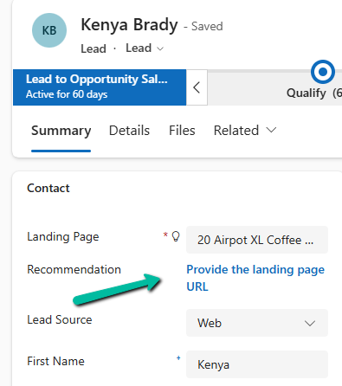
Task: Select the Qualify stage circle
Action: [323, 72]
